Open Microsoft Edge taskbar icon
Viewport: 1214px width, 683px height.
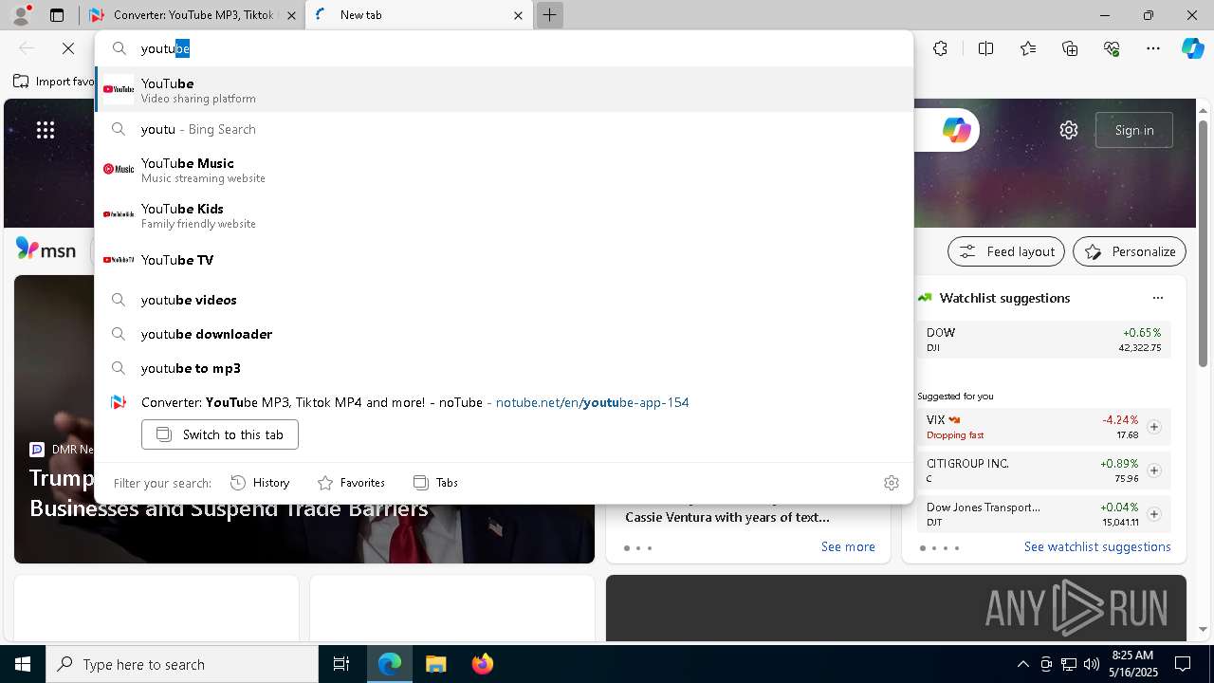(390, 664)
